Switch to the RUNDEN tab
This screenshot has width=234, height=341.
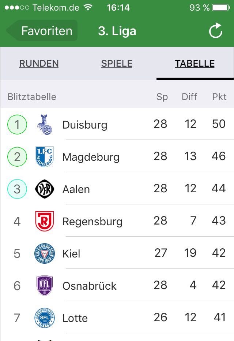[39, 63]
